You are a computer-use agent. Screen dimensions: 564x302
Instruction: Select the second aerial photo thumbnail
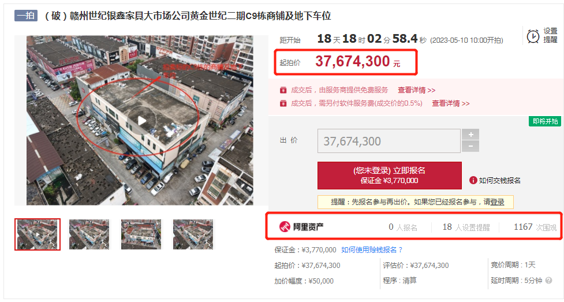(x=89, y=234)
